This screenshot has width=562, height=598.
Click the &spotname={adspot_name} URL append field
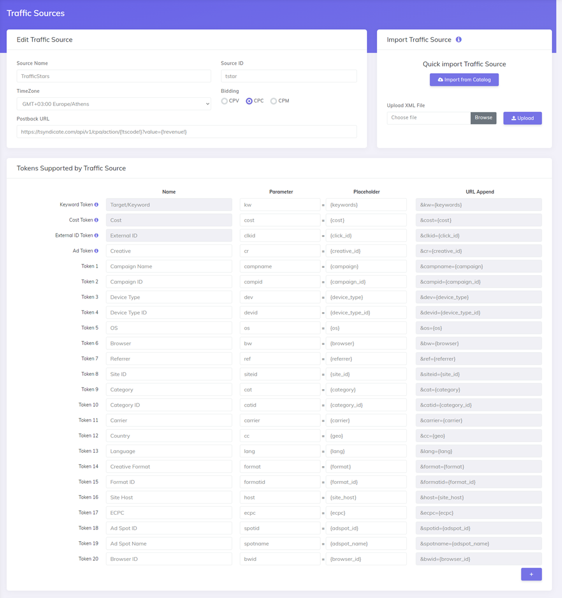point(479,543)
